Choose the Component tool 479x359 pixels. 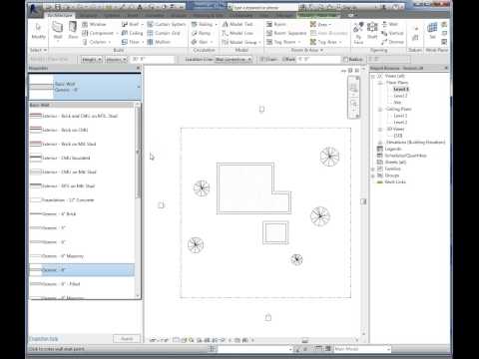(99, 33)
